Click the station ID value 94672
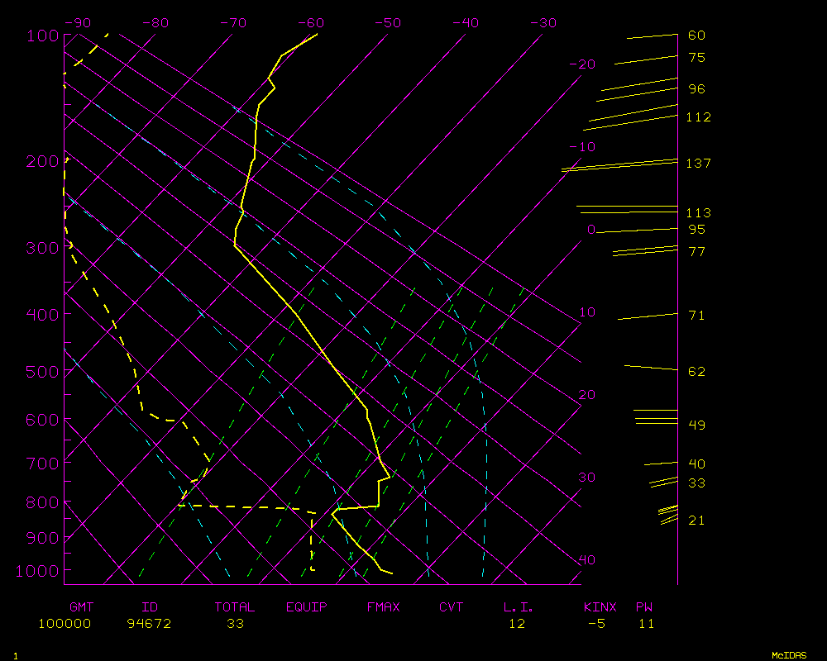Screen dimensions: 827x661 (149, 624)
